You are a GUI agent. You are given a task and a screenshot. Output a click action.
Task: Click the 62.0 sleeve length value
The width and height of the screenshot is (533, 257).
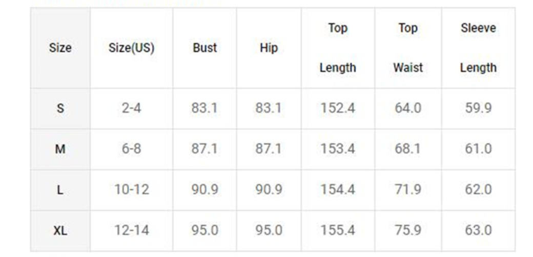[x=478, y=190]
